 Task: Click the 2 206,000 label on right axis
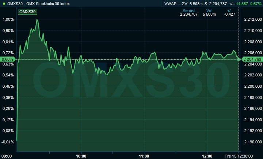(x=253, y=53)
